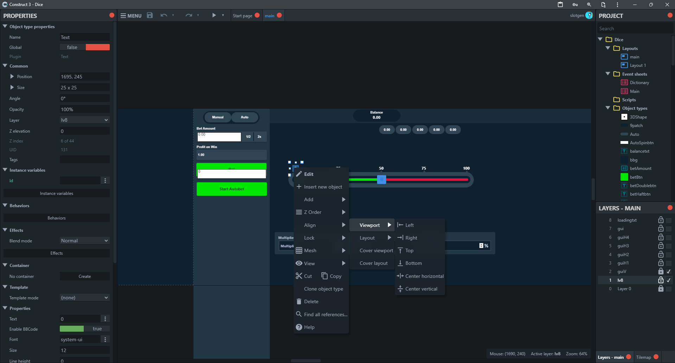The height and width of the screenshot is (363, 675).
Task: Open the Blend mode Normal dropdown
Action: pos(85,241)
